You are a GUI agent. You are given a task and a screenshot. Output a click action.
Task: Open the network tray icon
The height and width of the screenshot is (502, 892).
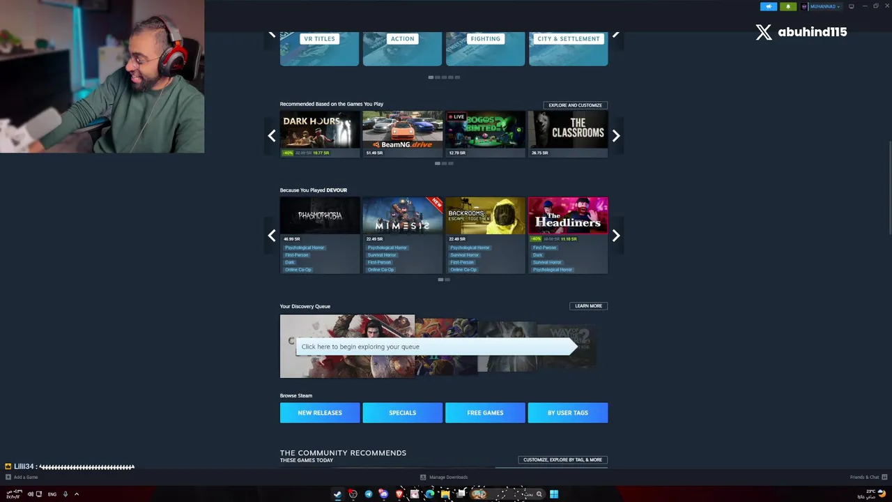pyautogui.click(x=40, y=494)
